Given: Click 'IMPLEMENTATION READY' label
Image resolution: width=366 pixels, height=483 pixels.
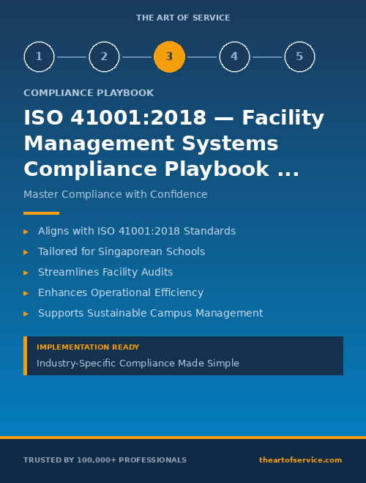Looking at the screenshot, I should tap(88, 347).
